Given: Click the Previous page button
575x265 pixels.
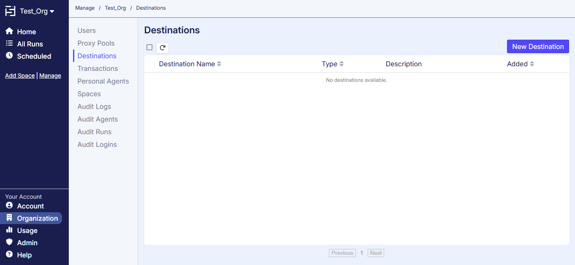Looking at the screenshot, I should click(x=342, y=253).
